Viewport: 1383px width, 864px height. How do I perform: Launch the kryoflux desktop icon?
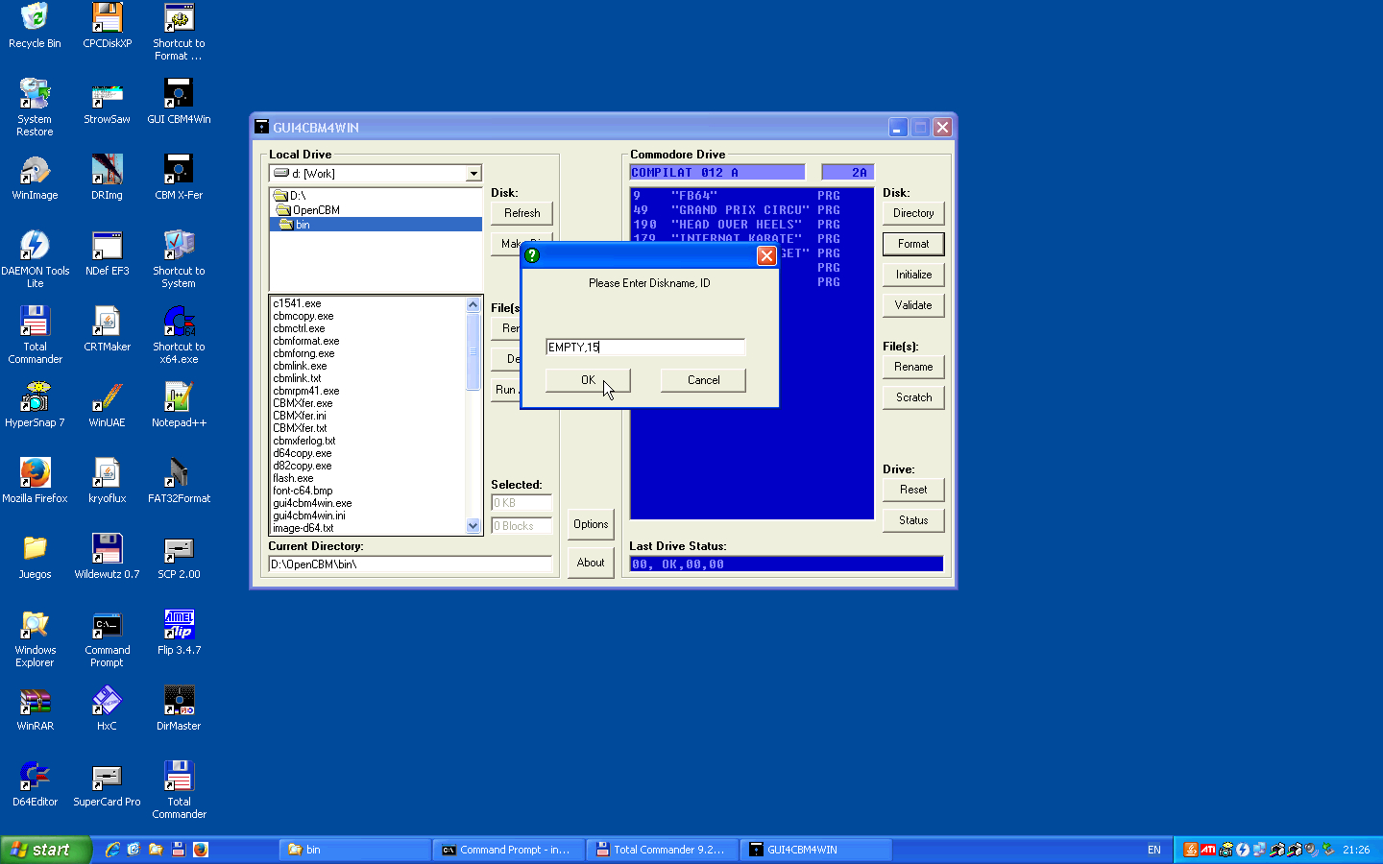click(107, 481)
